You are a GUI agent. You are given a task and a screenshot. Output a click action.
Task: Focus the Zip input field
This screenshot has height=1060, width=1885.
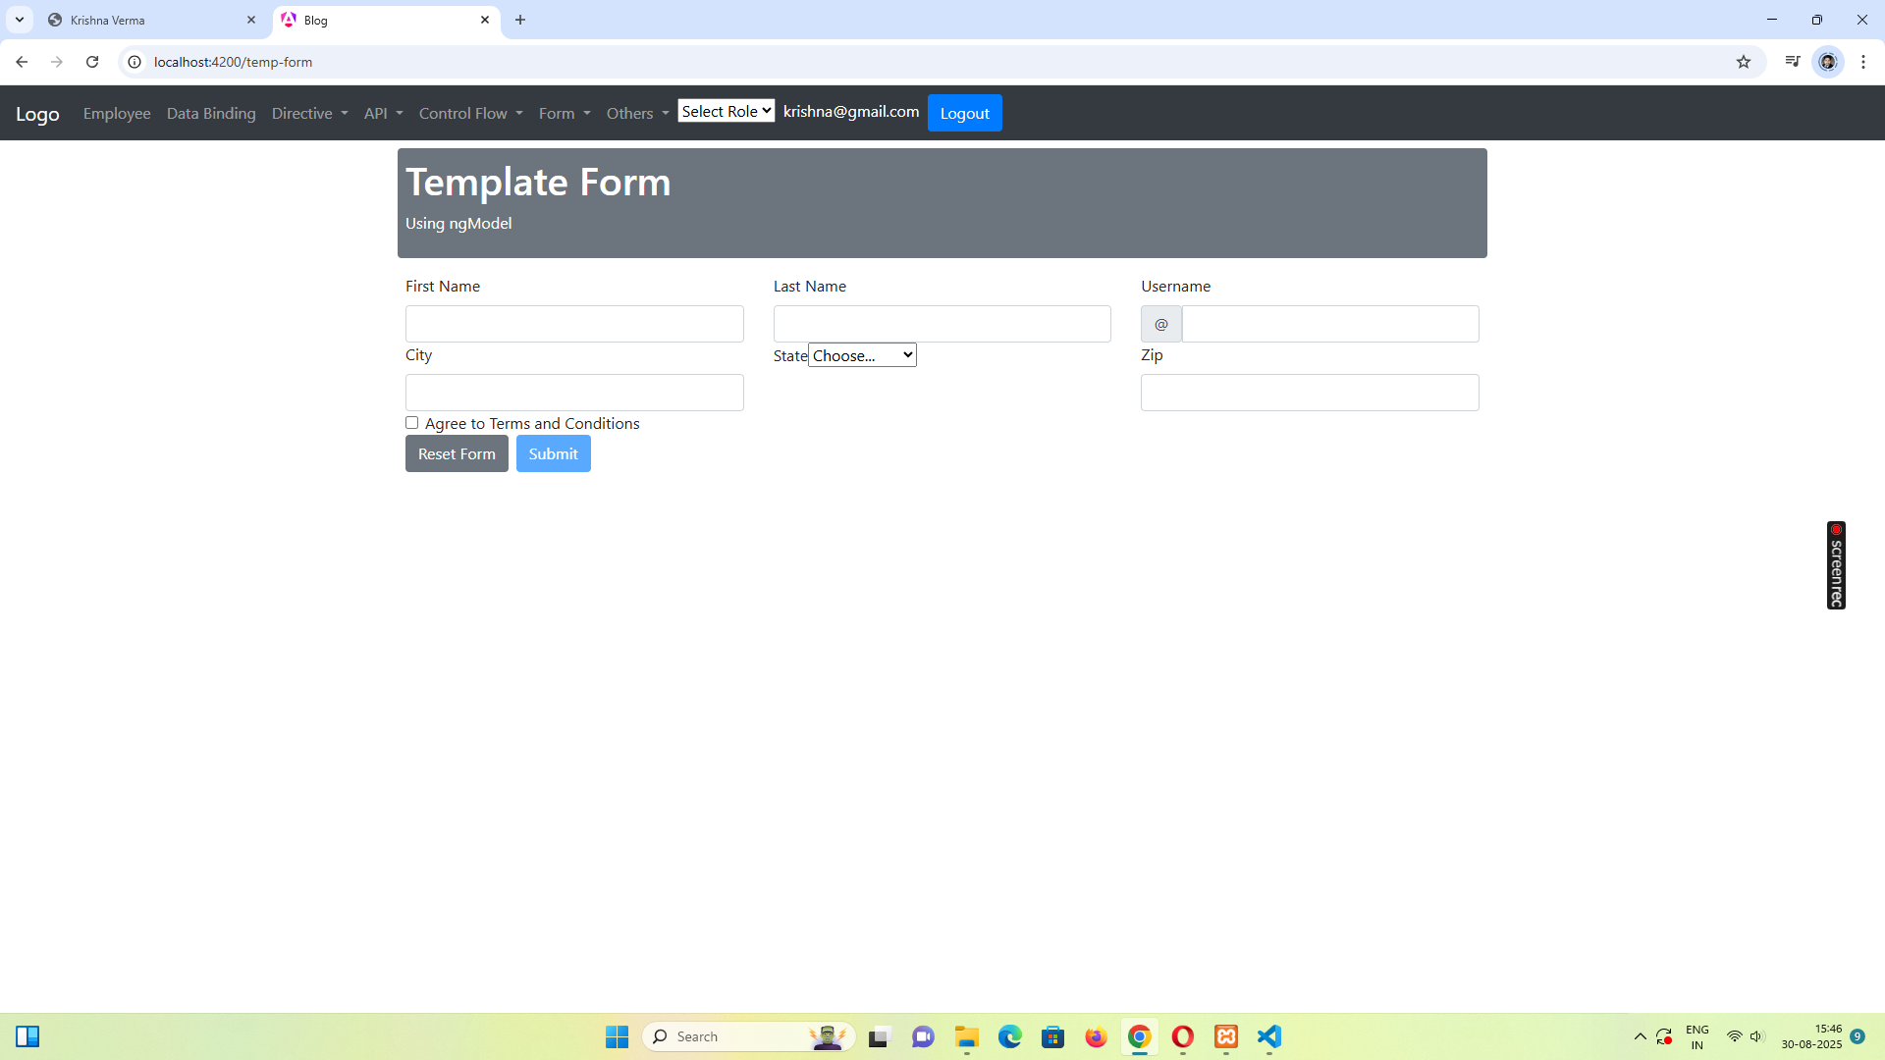(x=1310, y=393)
